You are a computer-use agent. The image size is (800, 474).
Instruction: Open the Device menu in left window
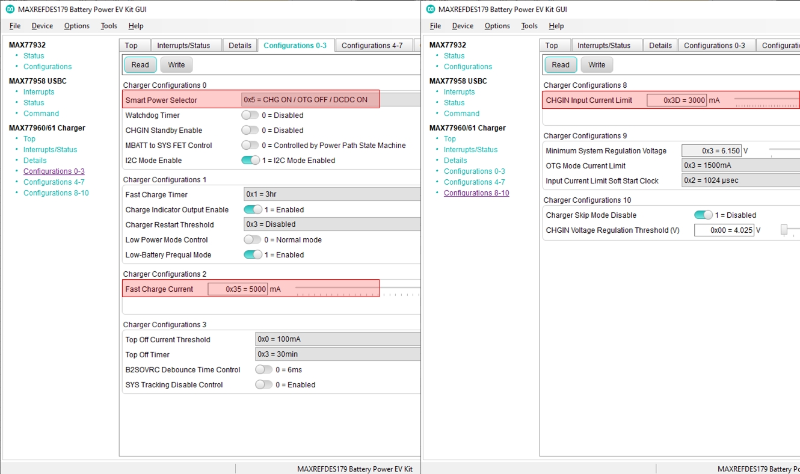(42, 26)
